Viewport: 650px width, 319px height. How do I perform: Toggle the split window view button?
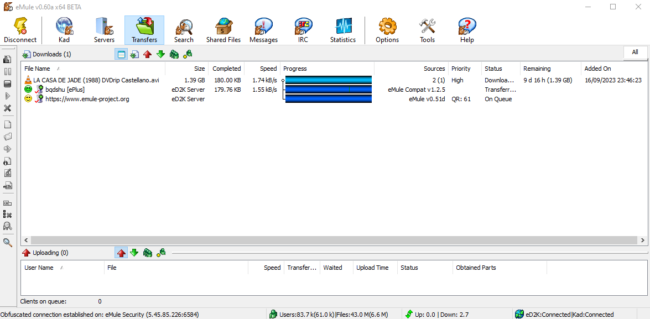click(121, 54)
